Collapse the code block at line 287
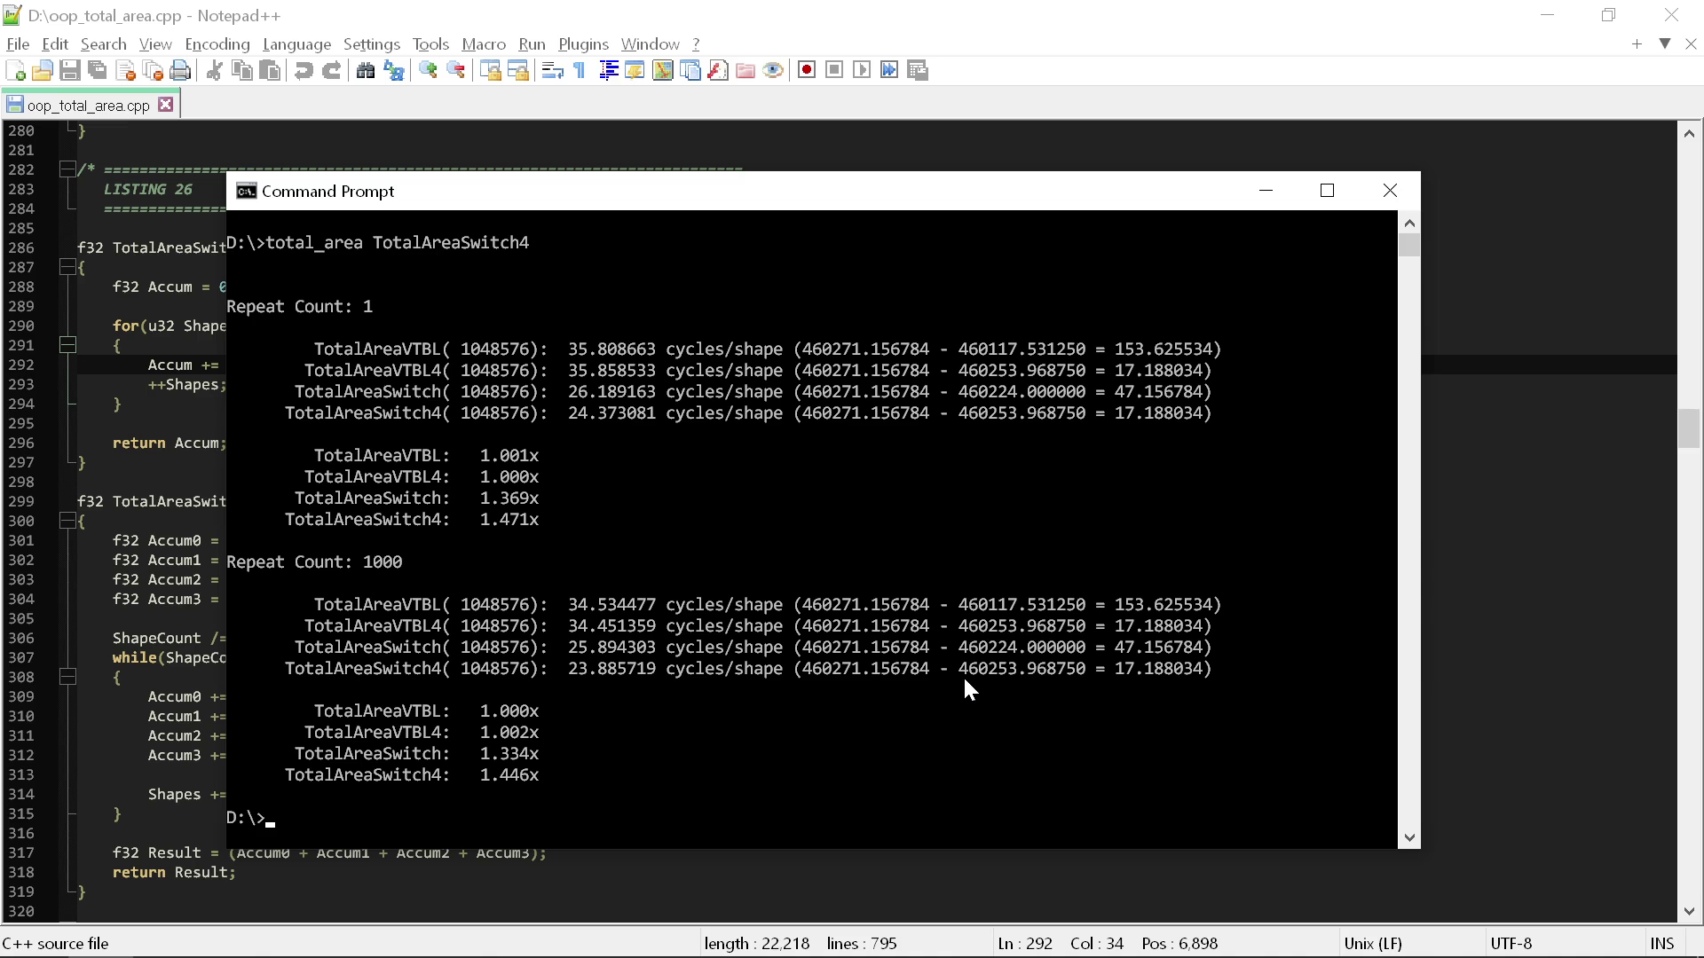 click(67, 267)
